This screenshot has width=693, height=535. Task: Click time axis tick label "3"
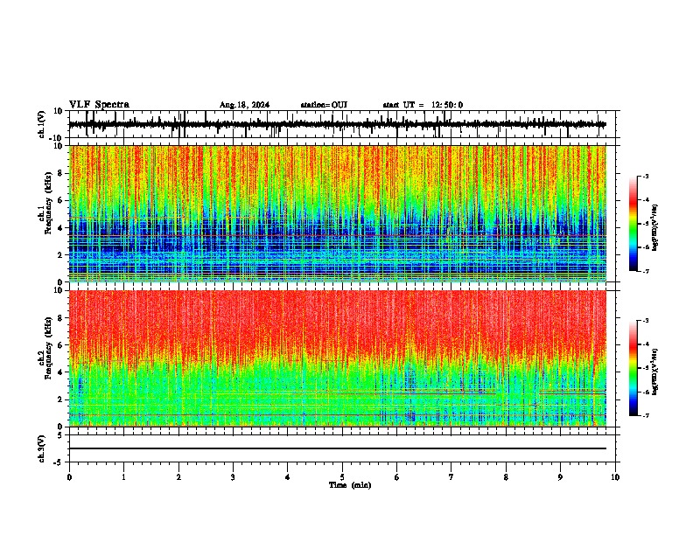coord(233,477)
